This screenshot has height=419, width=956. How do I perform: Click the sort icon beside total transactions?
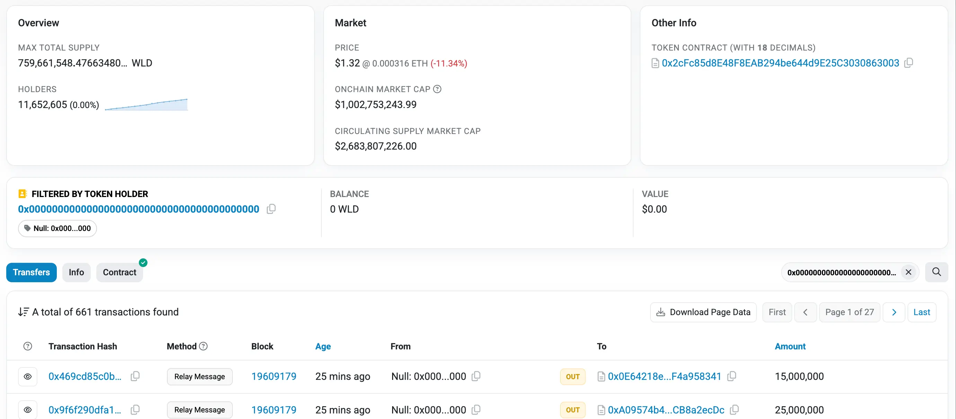(24, 312)
